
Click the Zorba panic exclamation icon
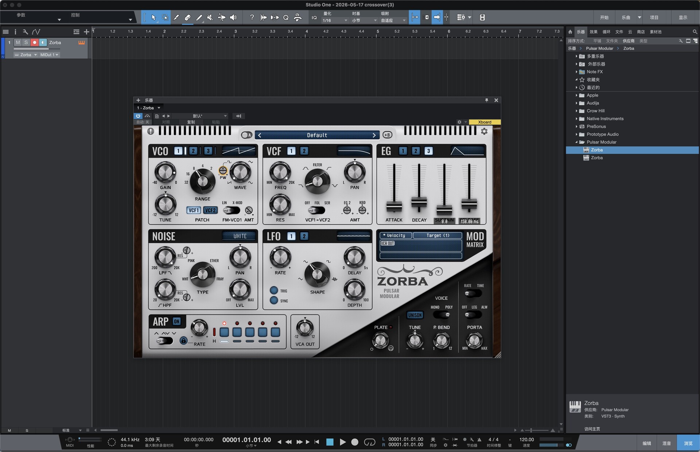point(151,131)
